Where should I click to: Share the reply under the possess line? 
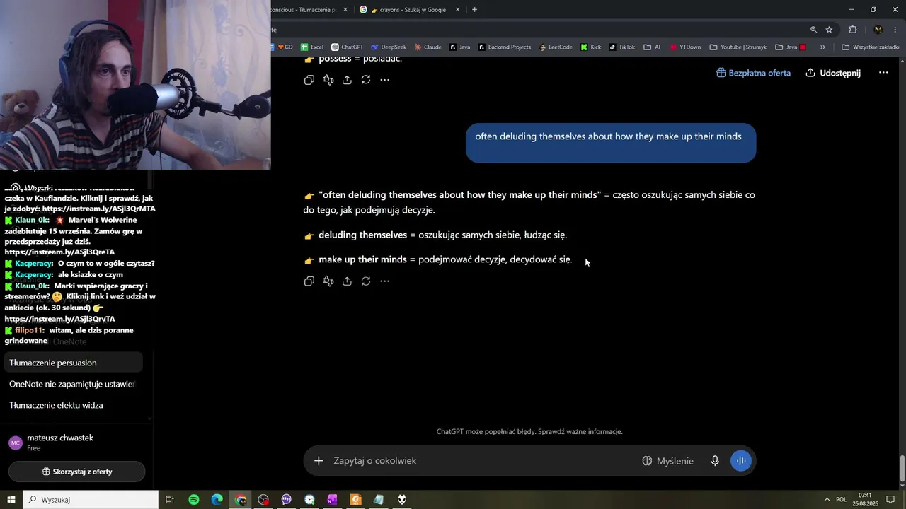[347, 80]
